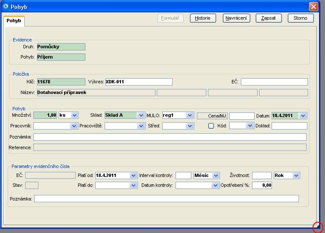Screen dimensions: 325x233
Task: Click the Doklad input field
Action: [290, 126]
